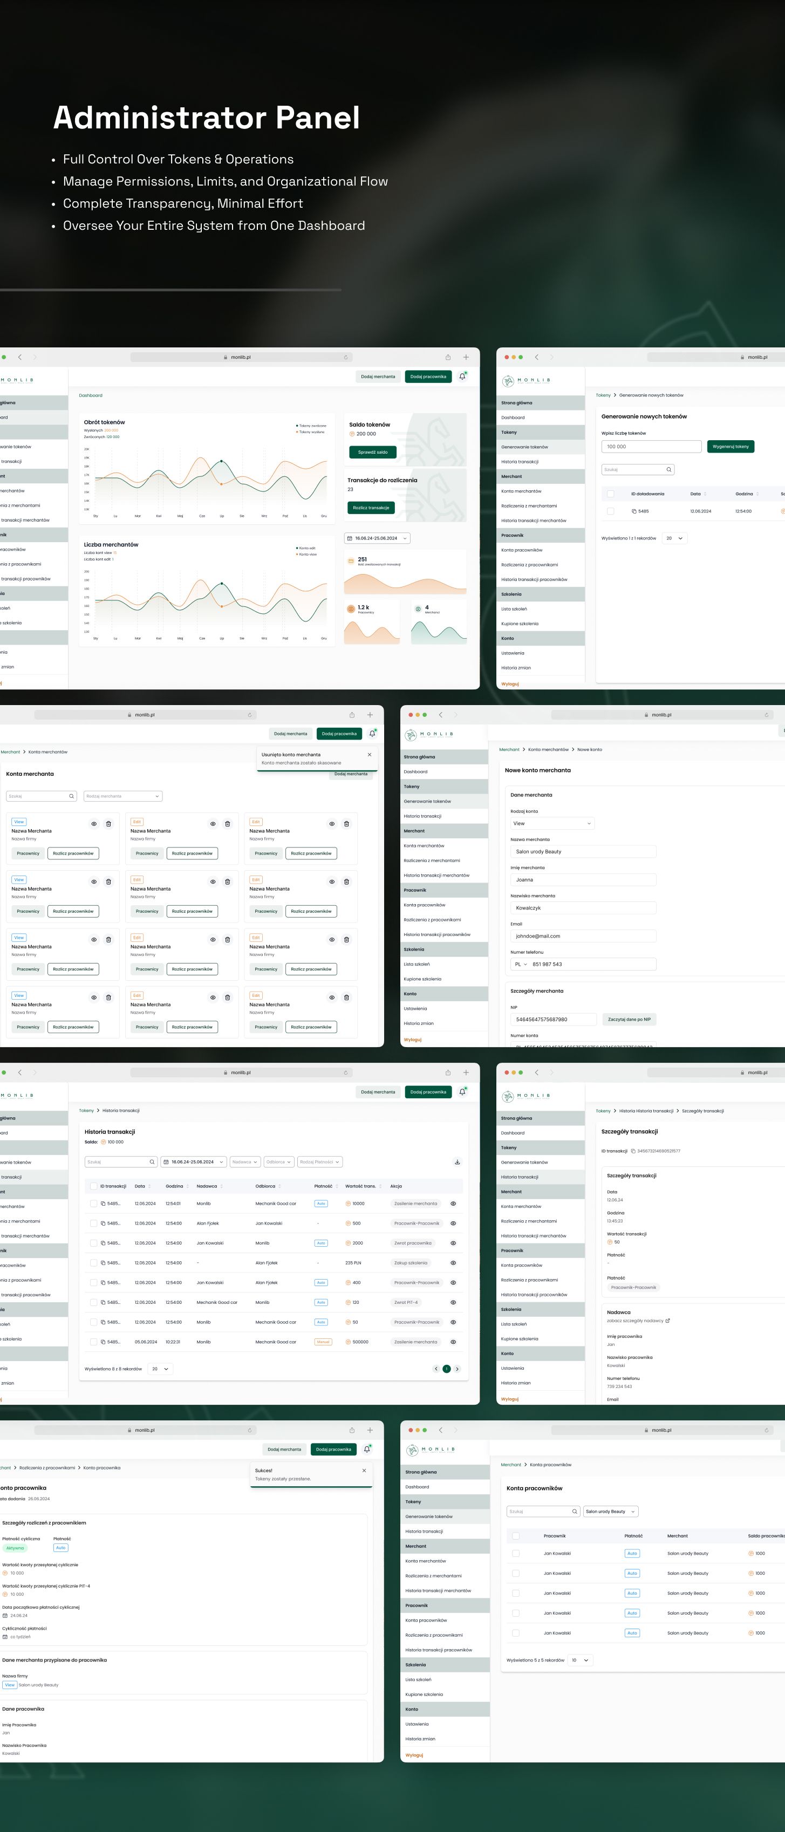Close the Sukces! Tokeny zostały przesłane toast
The width and height of the screenshot is (785, 1832).
[x=364, y=1470]
